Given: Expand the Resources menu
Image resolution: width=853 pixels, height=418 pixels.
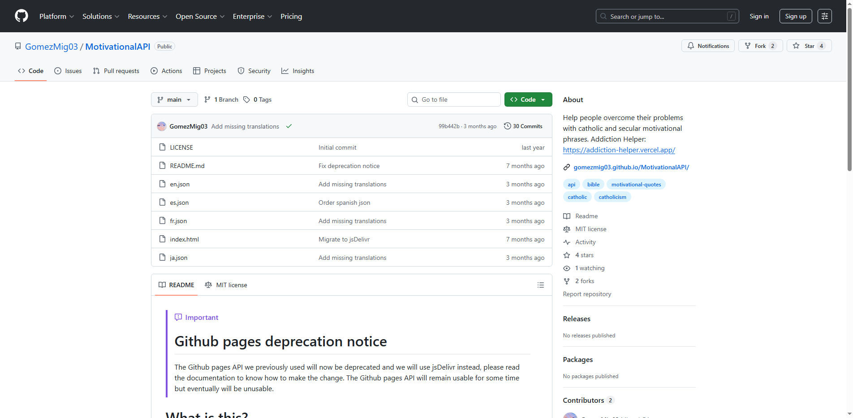Looking at the screenshot, I should [147, 16].
